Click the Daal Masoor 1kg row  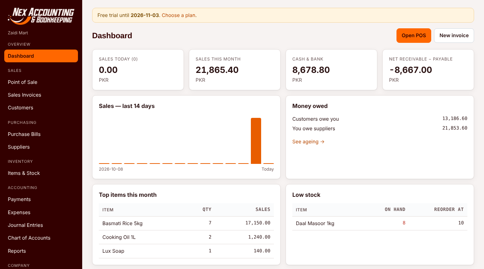pos(380,223)
